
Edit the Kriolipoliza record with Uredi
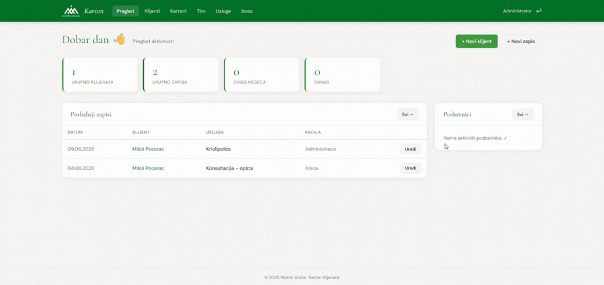pos(410,149)
